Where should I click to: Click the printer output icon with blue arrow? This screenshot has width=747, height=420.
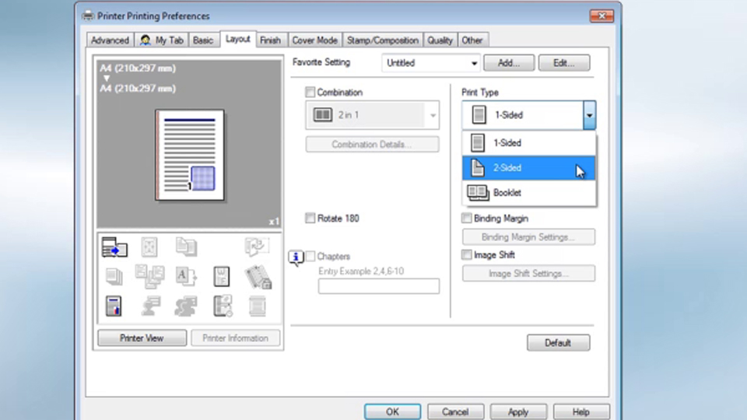pos(114,247)
